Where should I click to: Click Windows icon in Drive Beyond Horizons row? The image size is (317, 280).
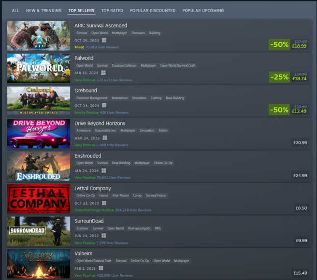[105, 138]
